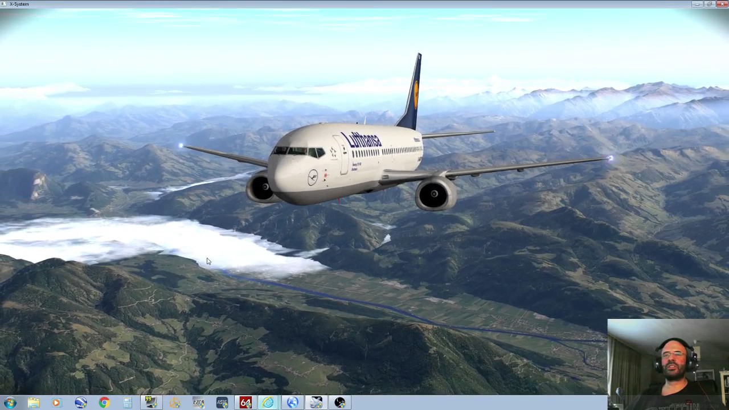This screenshot has height=410, width=729.
Task: Open Google Chrome from the taskbar
Action: [104, 403]
